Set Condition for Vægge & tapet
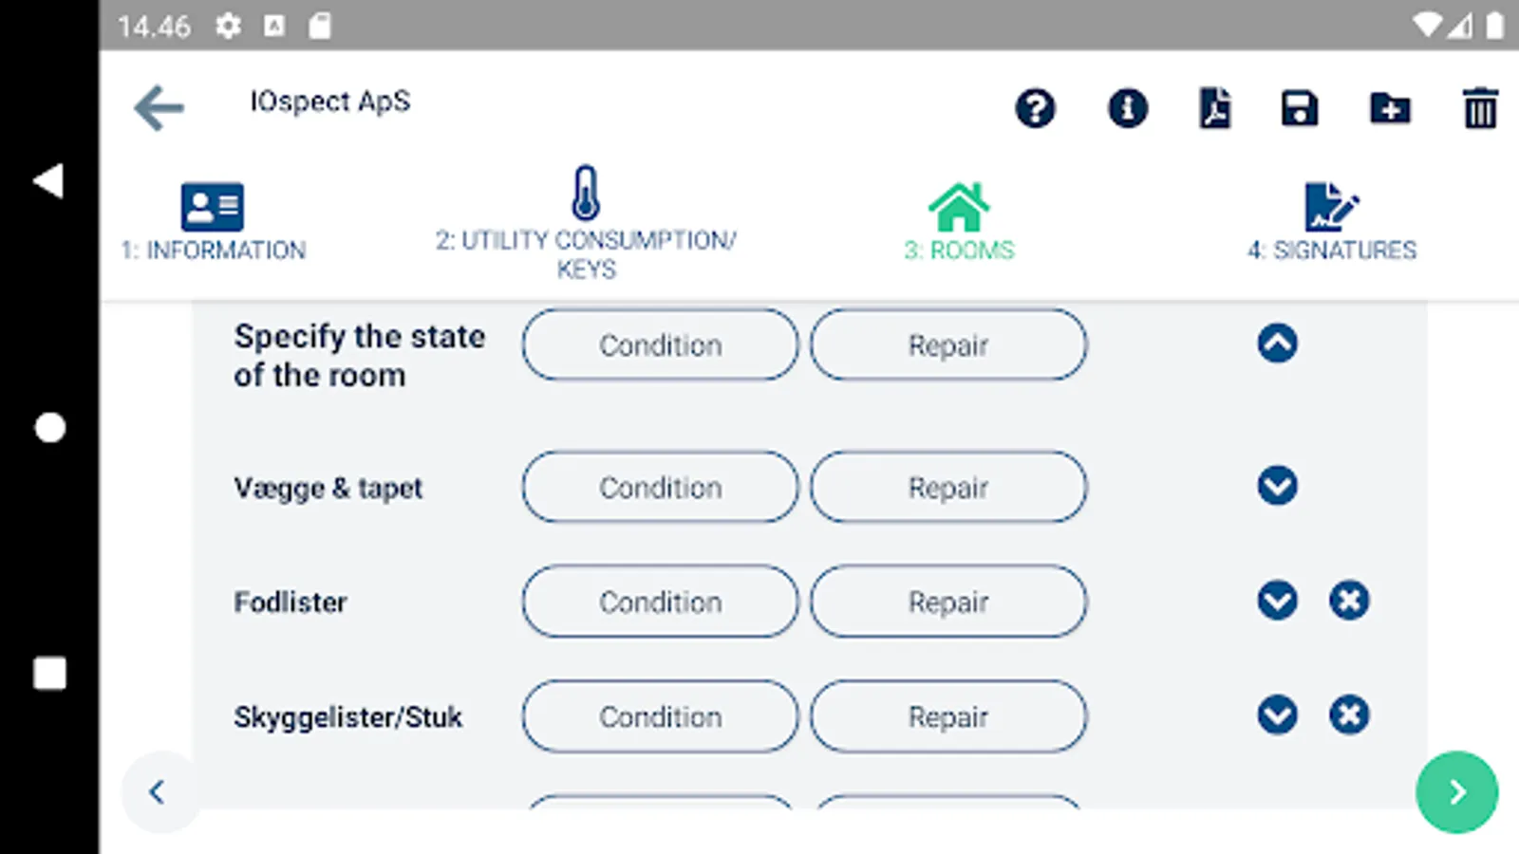Screen dimensions: 1519x854 click(660, 487)
